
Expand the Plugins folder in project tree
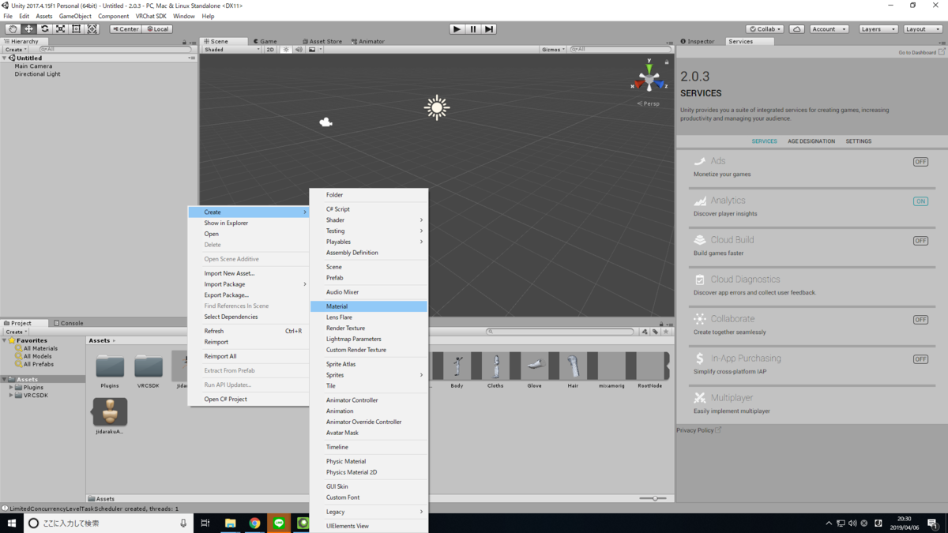click(x=11, y=388)
